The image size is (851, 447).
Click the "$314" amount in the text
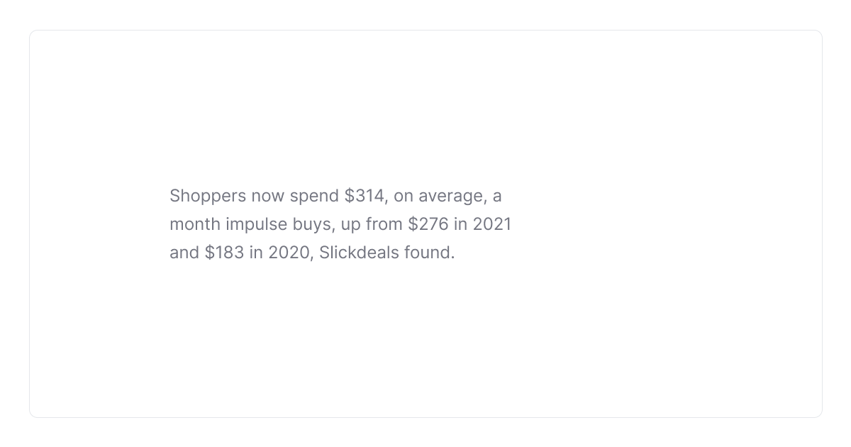(x=365, y=196)
